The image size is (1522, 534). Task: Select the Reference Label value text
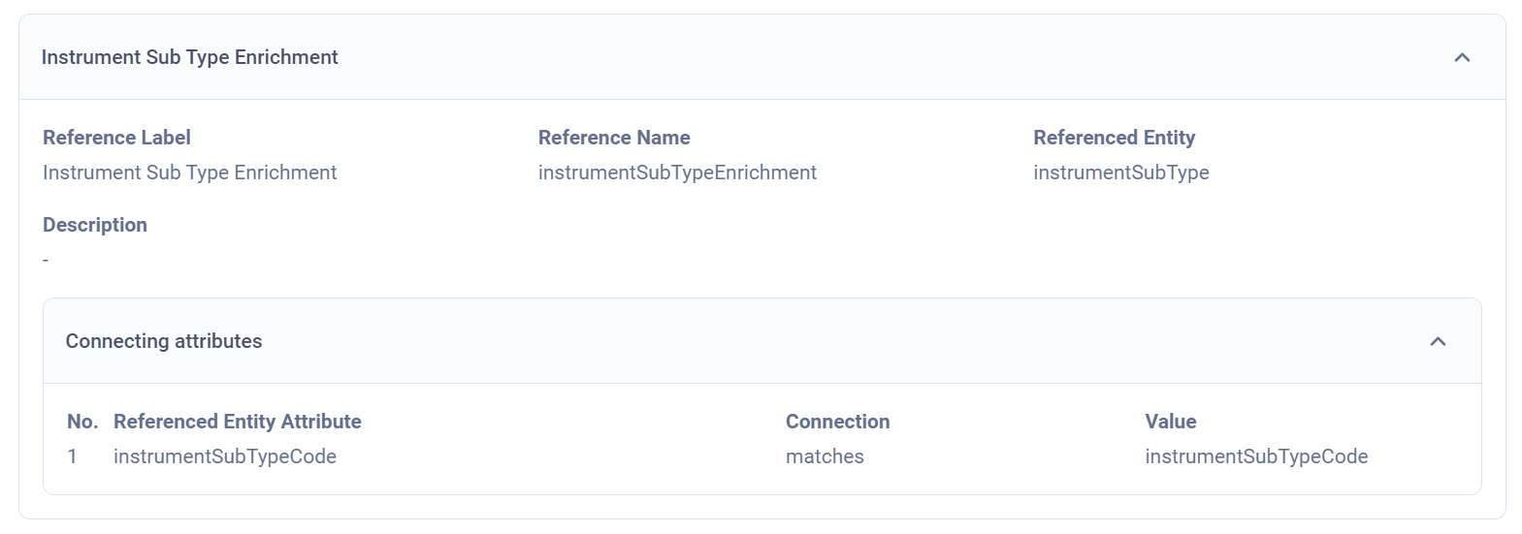(189, 173)
